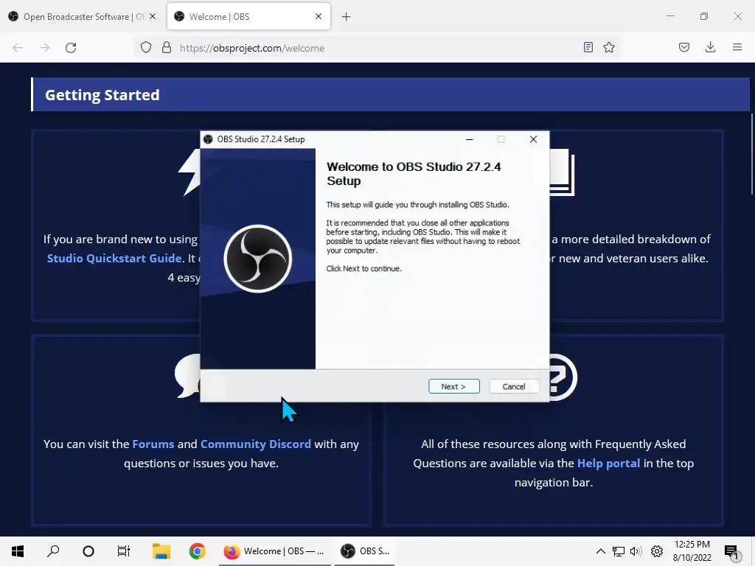Open Cortana from the taskbar
This screenshot has width=755, height=566.
(88, 551)
